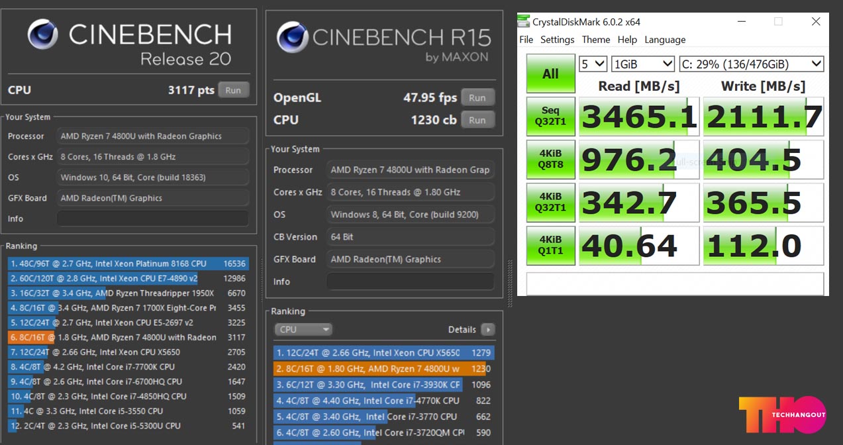The image size is (843, 445).
Task: Maximize the CrystalDiskMark window
Action: pos(778,22)
